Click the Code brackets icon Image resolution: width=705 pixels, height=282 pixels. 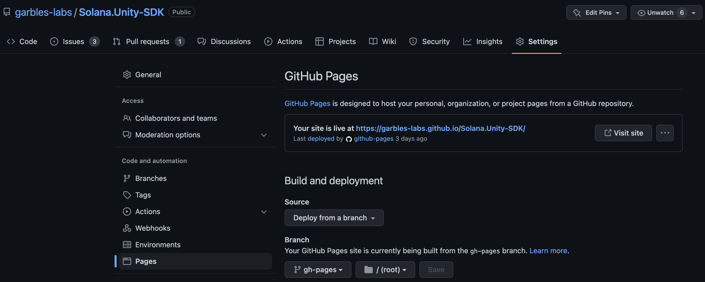[11, 41]
